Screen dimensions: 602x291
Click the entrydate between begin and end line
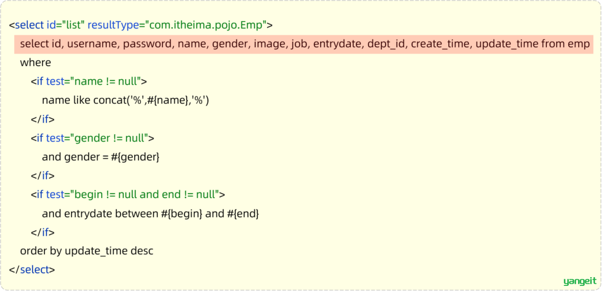[x=151, y=213]
